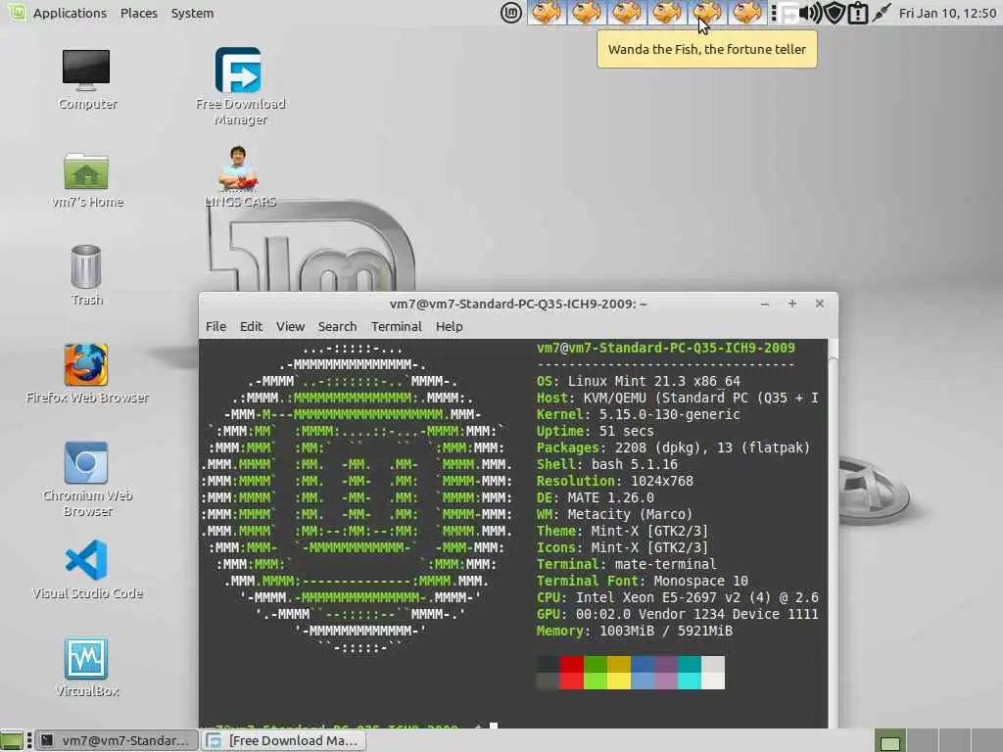Click the date and time clock
1003x752 pixels.
(947, 13)
